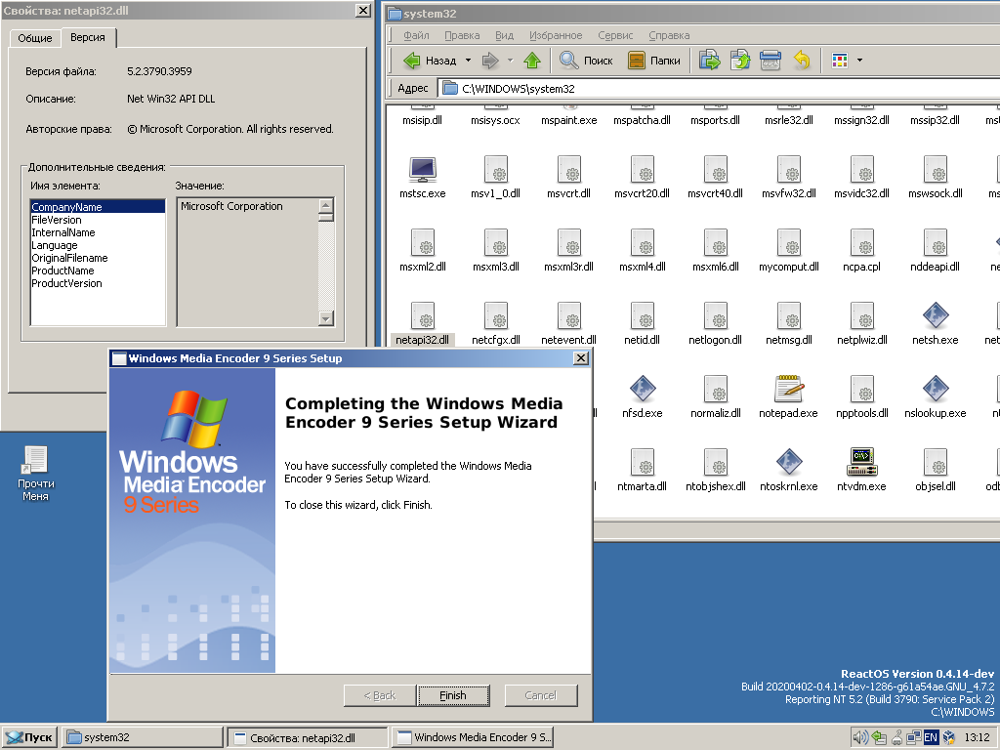
Task: Select the msvcrt.dll file icon
Action: [x=569, y=170]
